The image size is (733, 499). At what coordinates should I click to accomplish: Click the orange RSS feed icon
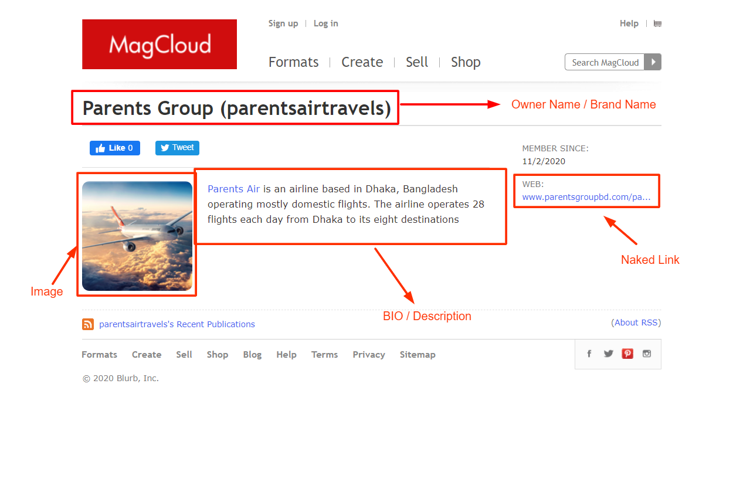88,324
